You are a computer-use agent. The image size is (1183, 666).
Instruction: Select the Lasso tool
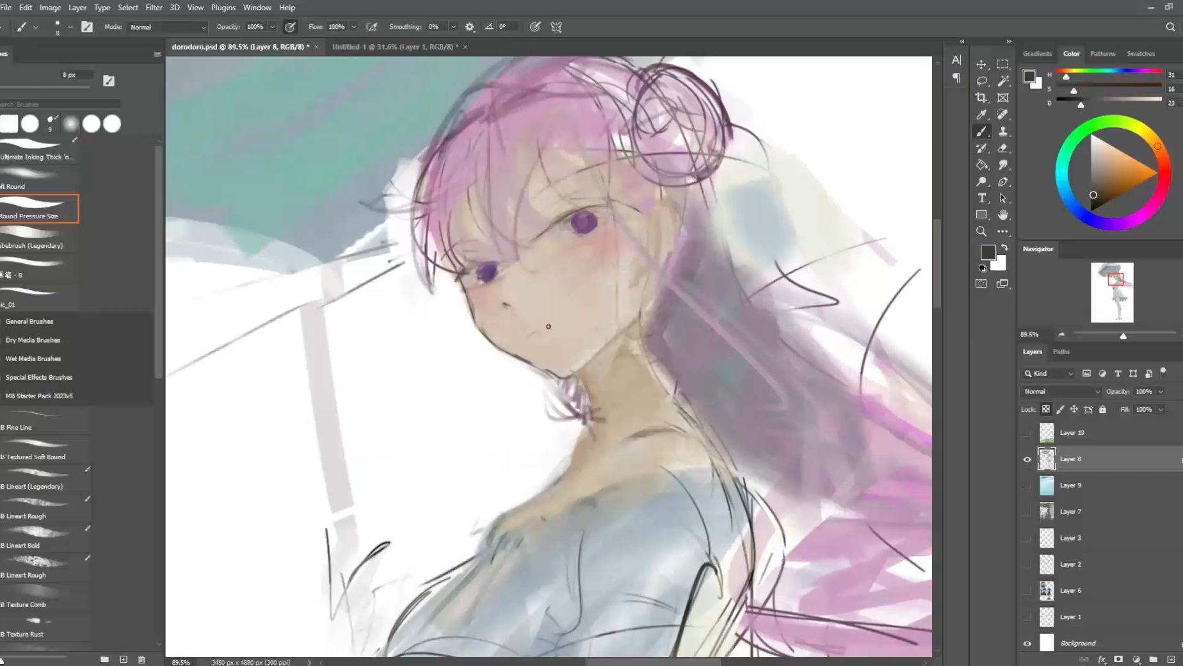(x=981, y=81)
